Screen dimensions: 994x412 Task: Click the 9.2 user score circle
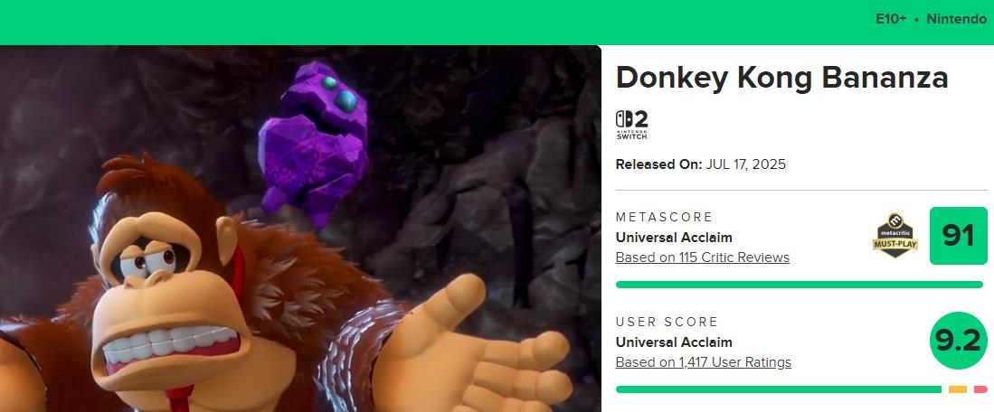958,341
